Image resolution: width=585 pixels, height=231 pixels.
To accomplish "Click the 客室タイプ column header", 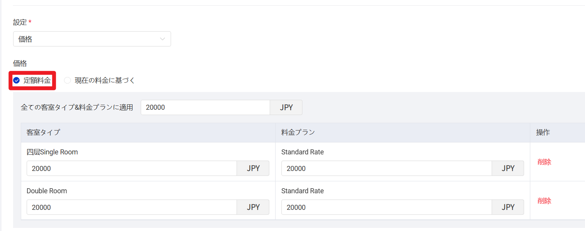I will (x=43, y=132).
